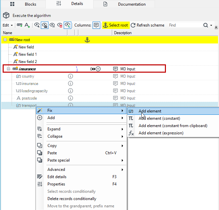219x210 pixels.
Task: Toggle the eye with red trash icon
Action: 60,25
